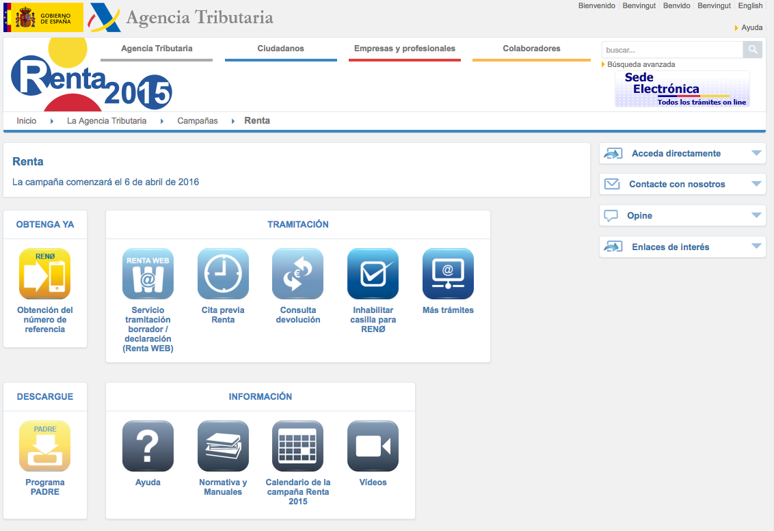This screenshot has width=774, height=531.
Task: Open Más trámites monitor icon
Action: coord(449,274)
